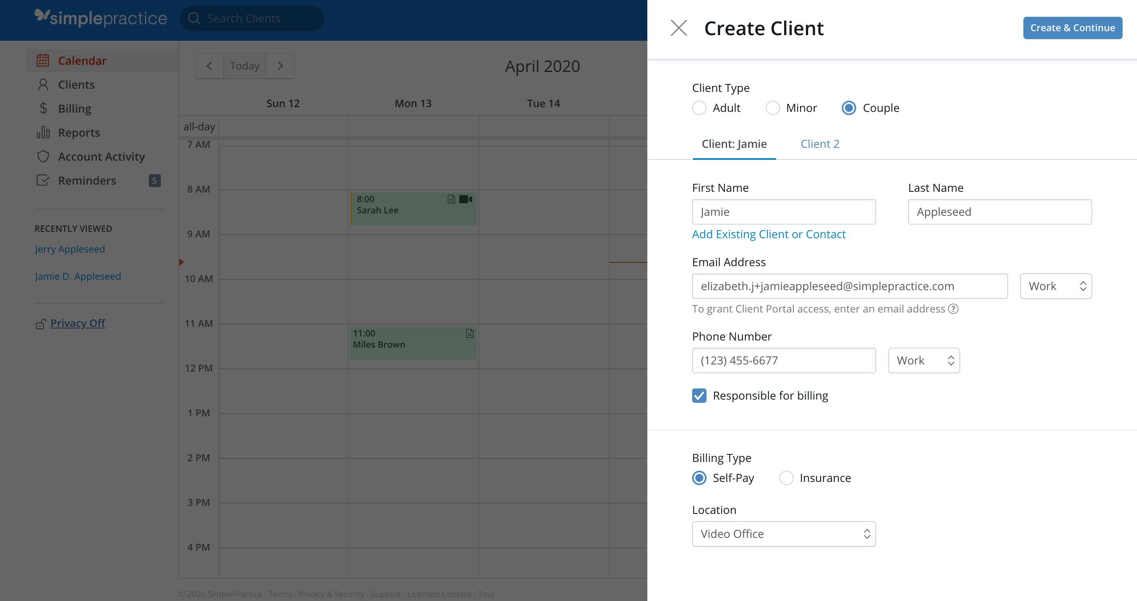This screenshot has width=1137, height=601.
Task: Open the email type Work dropdown
Action: [x=1055, y=286]
